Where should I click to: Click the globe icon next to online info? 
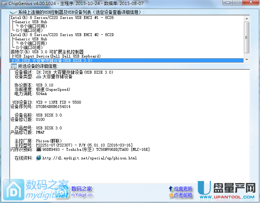pos(39,158)
